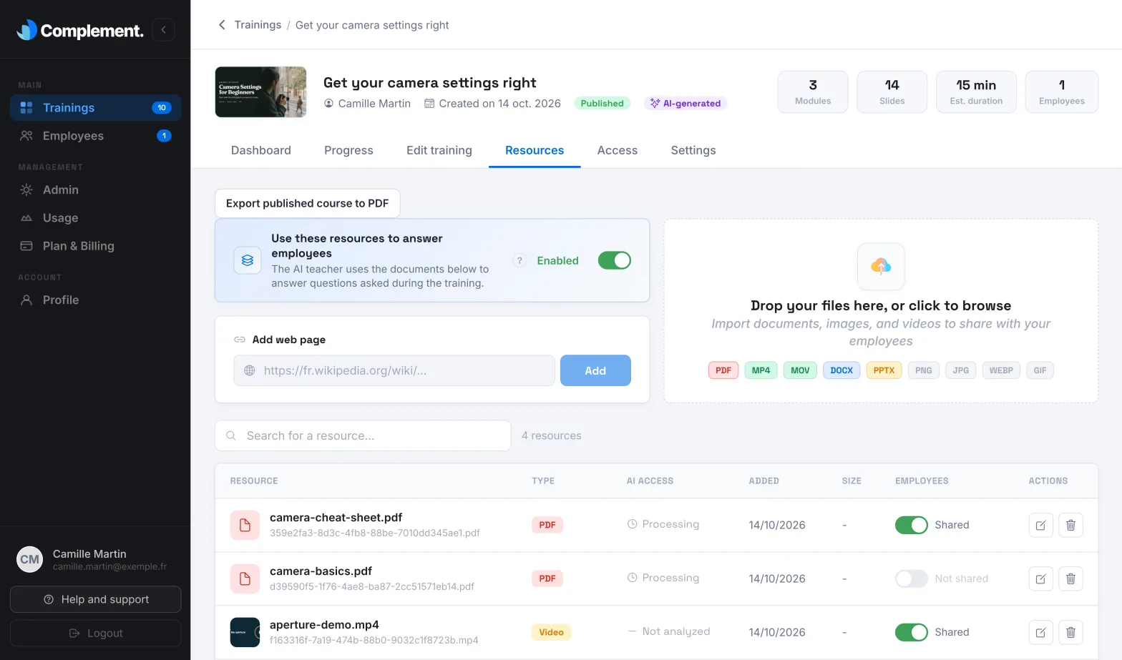
Task: Click the file drop zone to browse
Action: 881,310
